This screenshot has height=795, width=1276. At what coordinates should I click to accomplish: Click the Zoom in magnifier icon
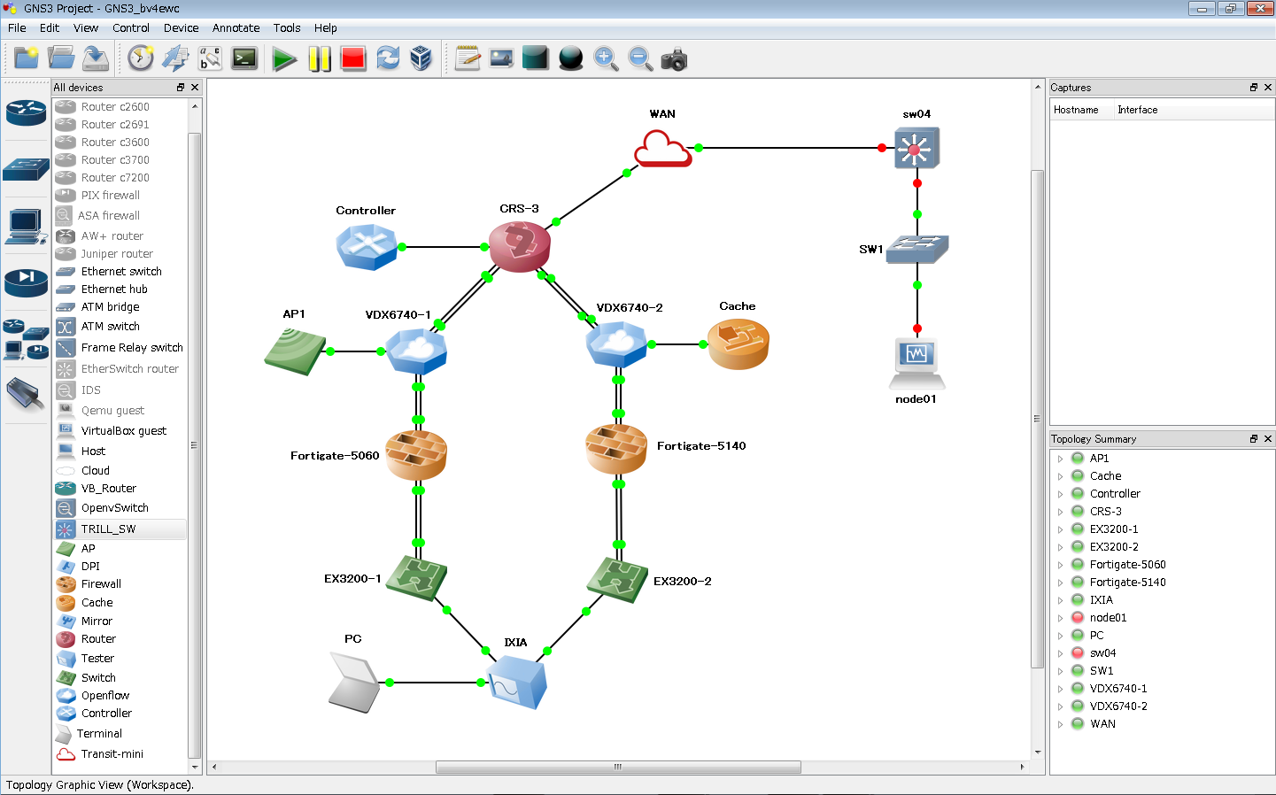606,59
